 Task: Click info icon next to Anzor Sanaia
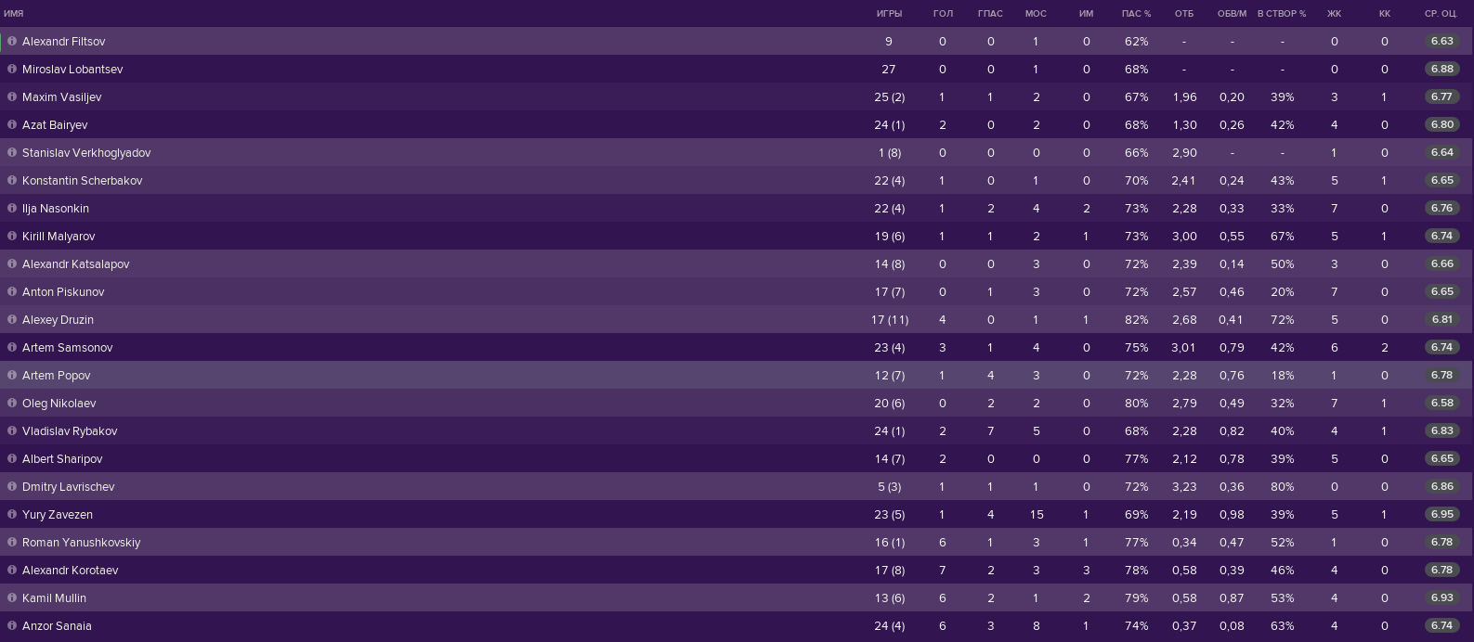click(12, 626)
